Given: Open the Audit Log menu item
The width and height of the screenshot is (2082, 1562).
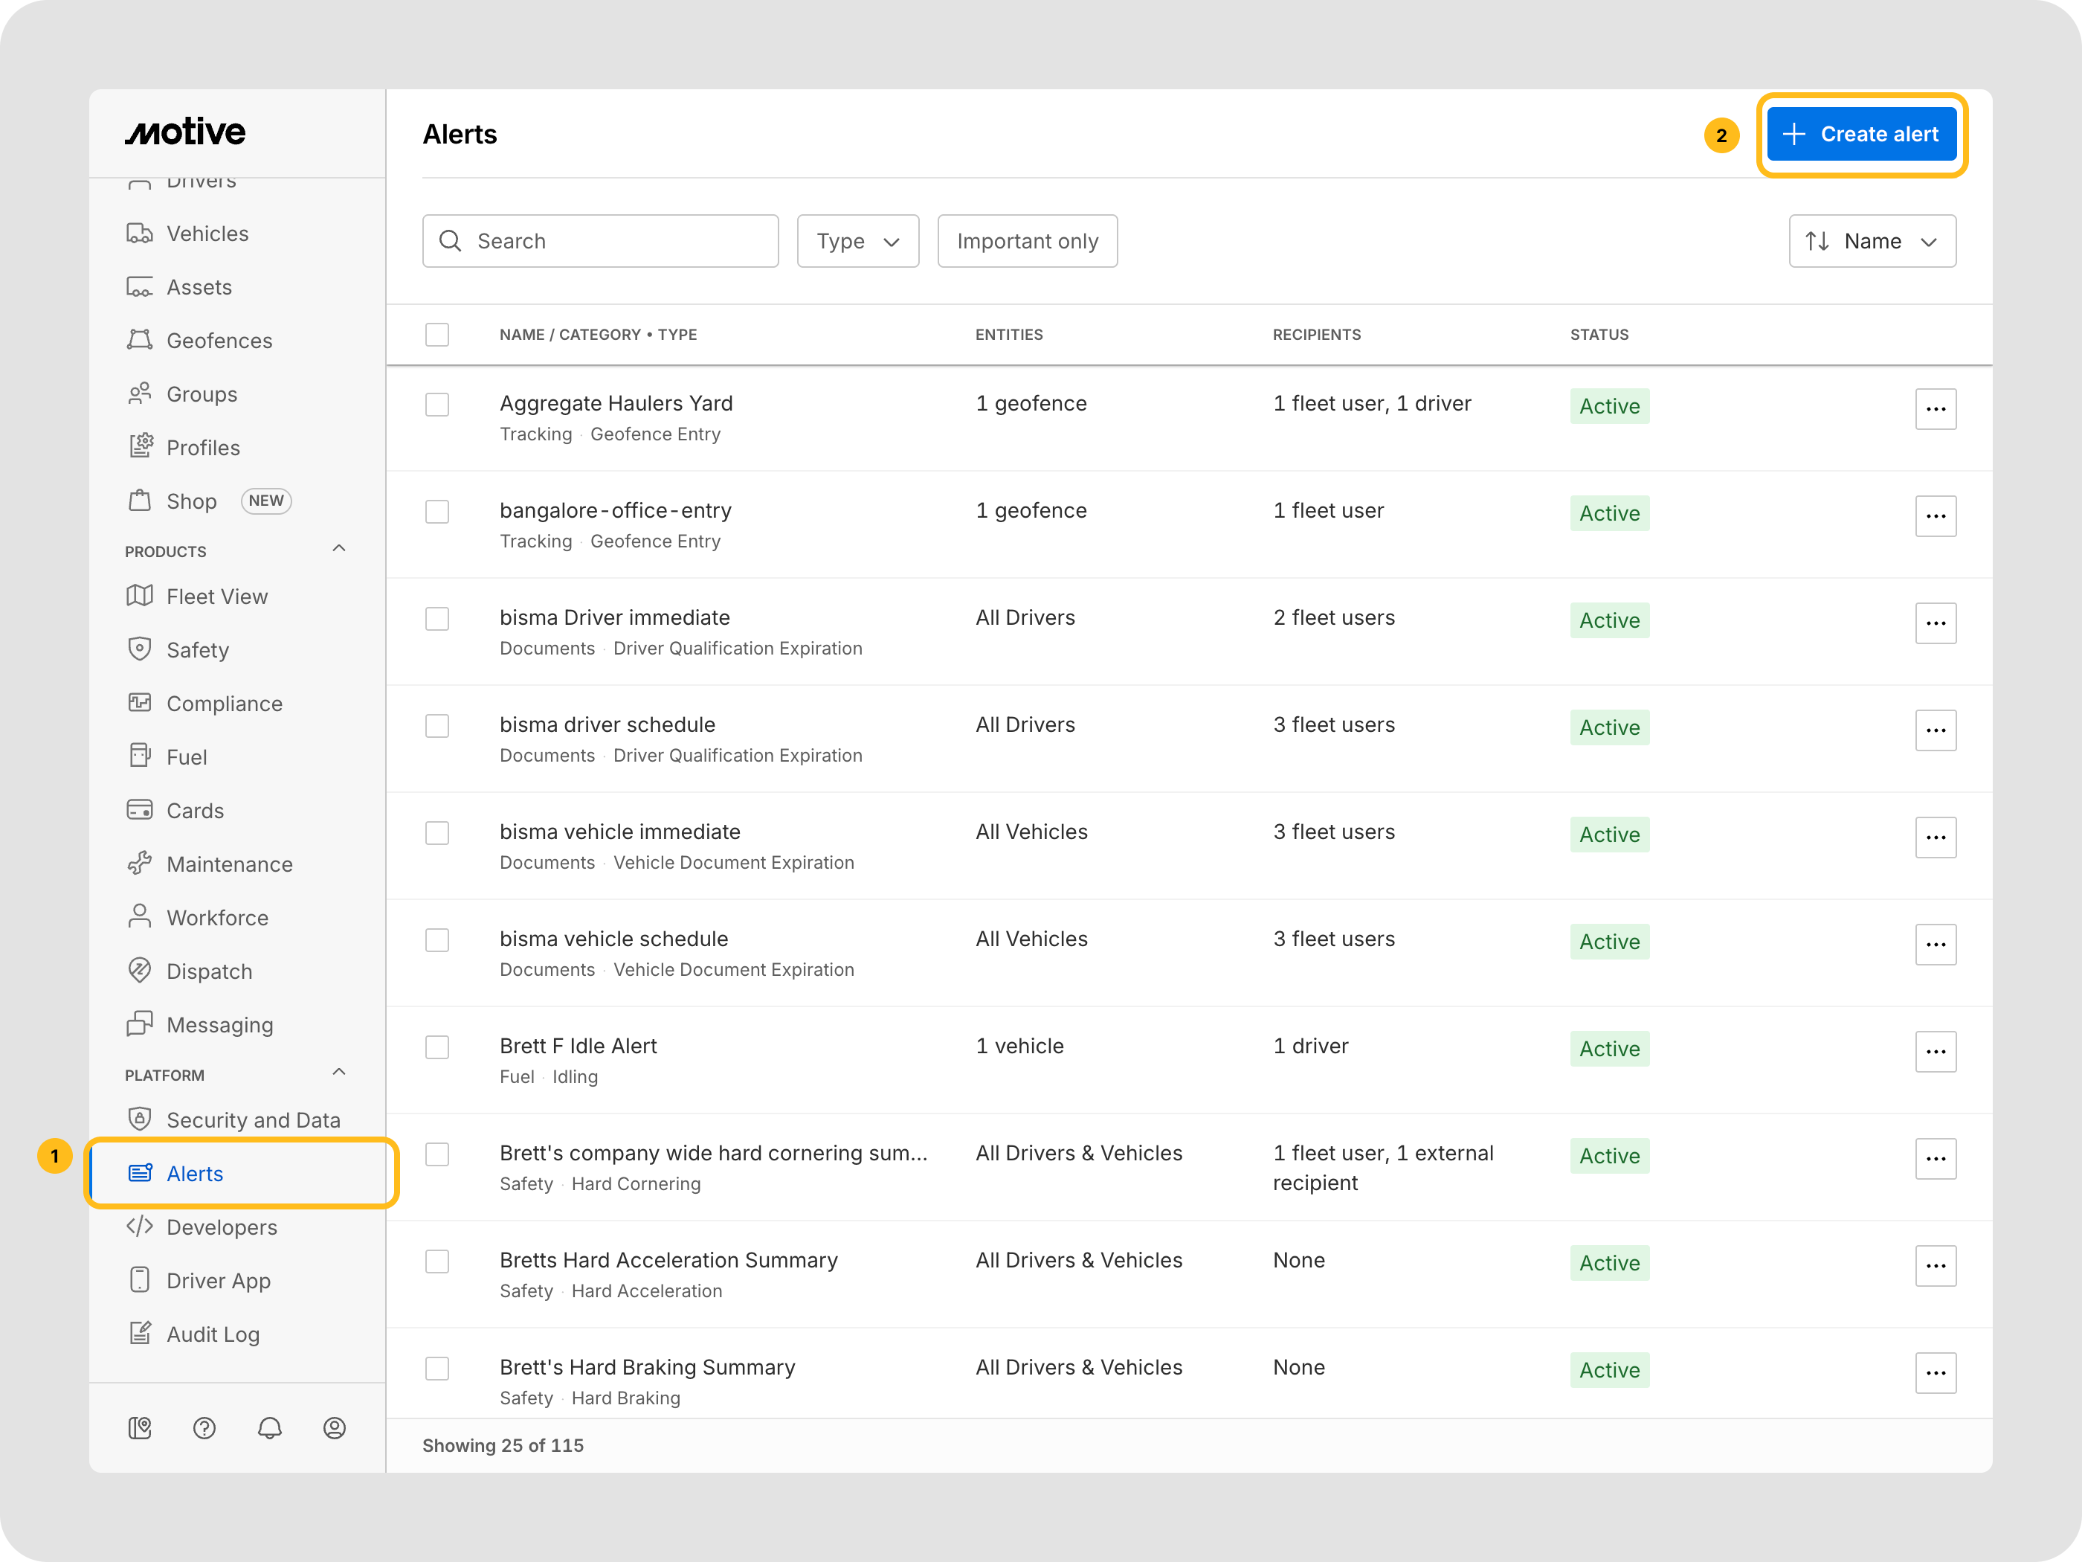Looking at the screenshot, I should (x=213, y=1334).
